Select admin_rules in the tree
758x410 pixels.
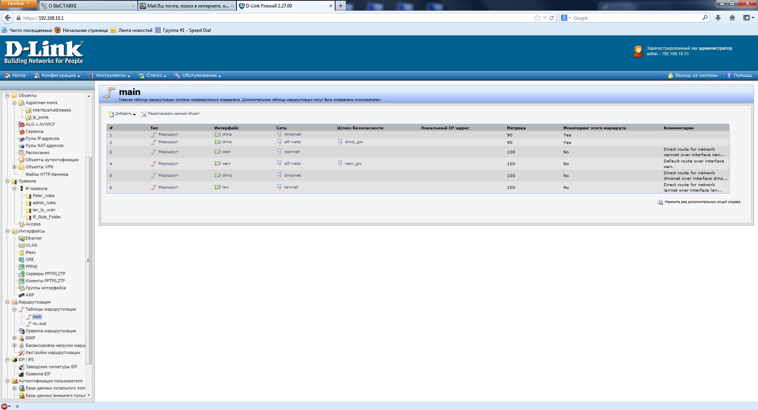44,203
